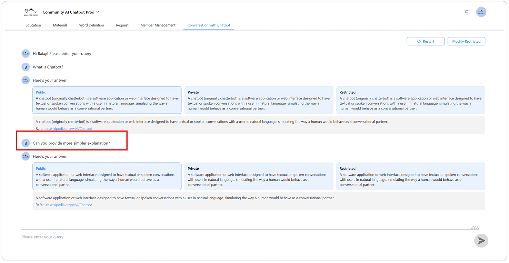Click the chatbot avatar beside the second answer
The width and height of the screenshot is (509, 263).
point(26,157)
